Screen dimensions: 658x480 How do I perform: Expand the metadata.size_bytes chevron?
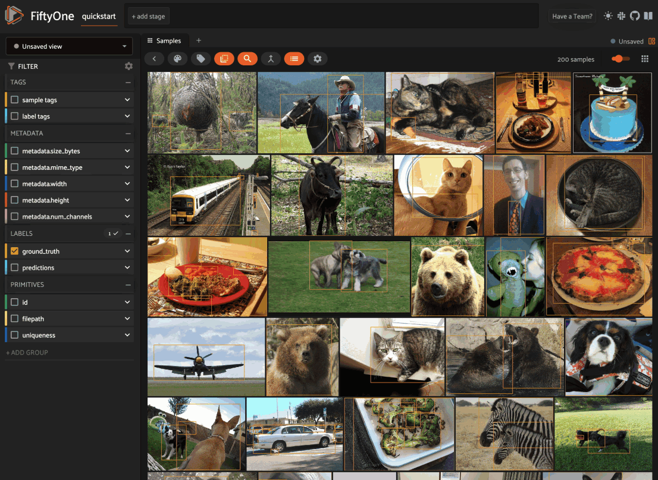point(127,151)
